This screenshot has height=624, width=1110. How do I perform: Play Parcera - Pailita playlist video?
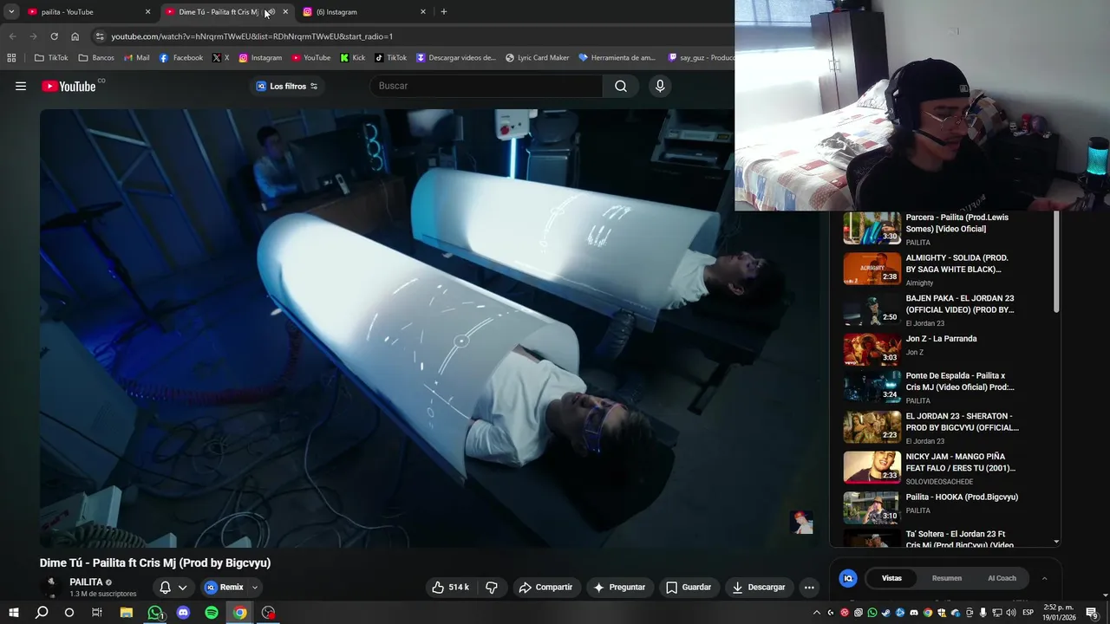click(932, 229)
